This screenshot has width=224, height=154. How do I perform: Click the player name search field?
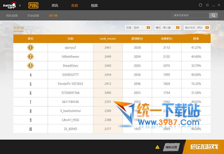[x=190, y=15]
